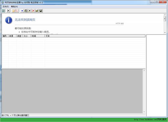Click the gray text pane scrollbar up arrow

144,70
